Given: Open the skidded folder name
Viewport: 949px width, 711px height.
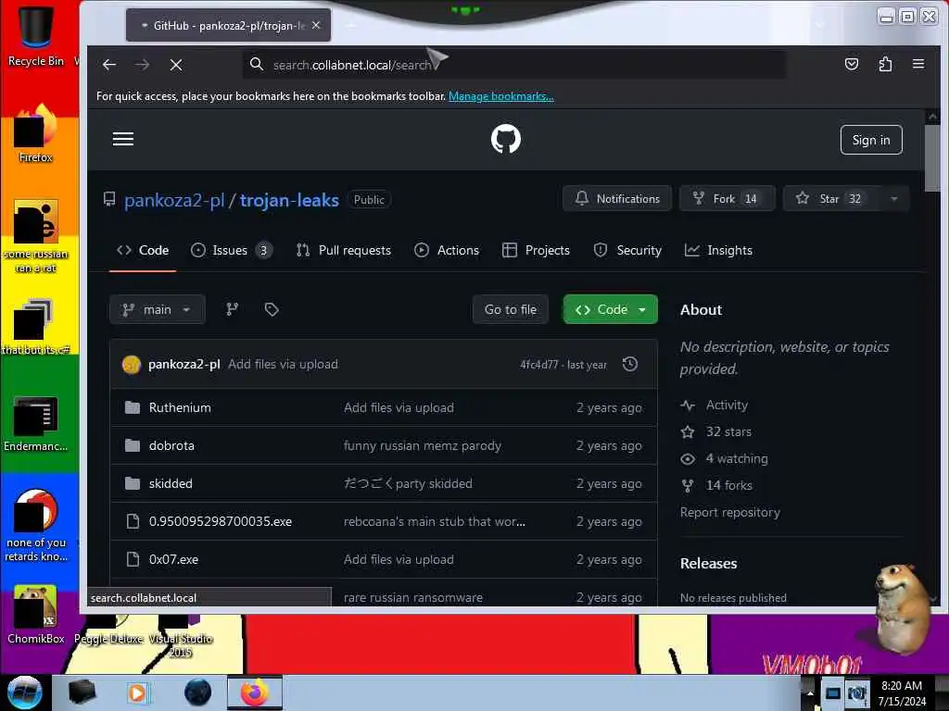Looking at the screenshot, I should click(171, 483).
